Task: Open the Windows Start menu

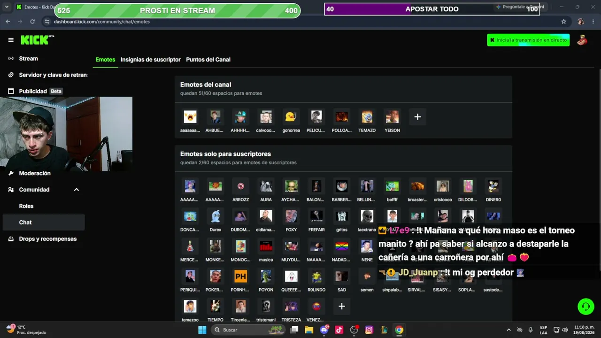Action: [202, 330]
